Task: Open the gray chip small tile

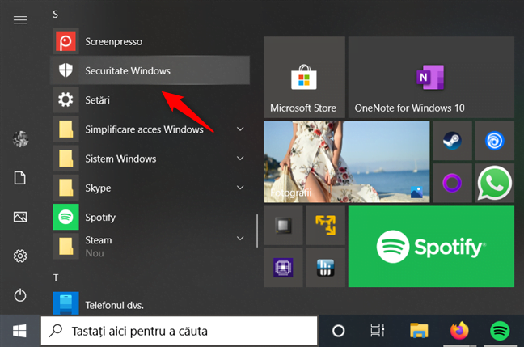Action: (x=283, y=226)
